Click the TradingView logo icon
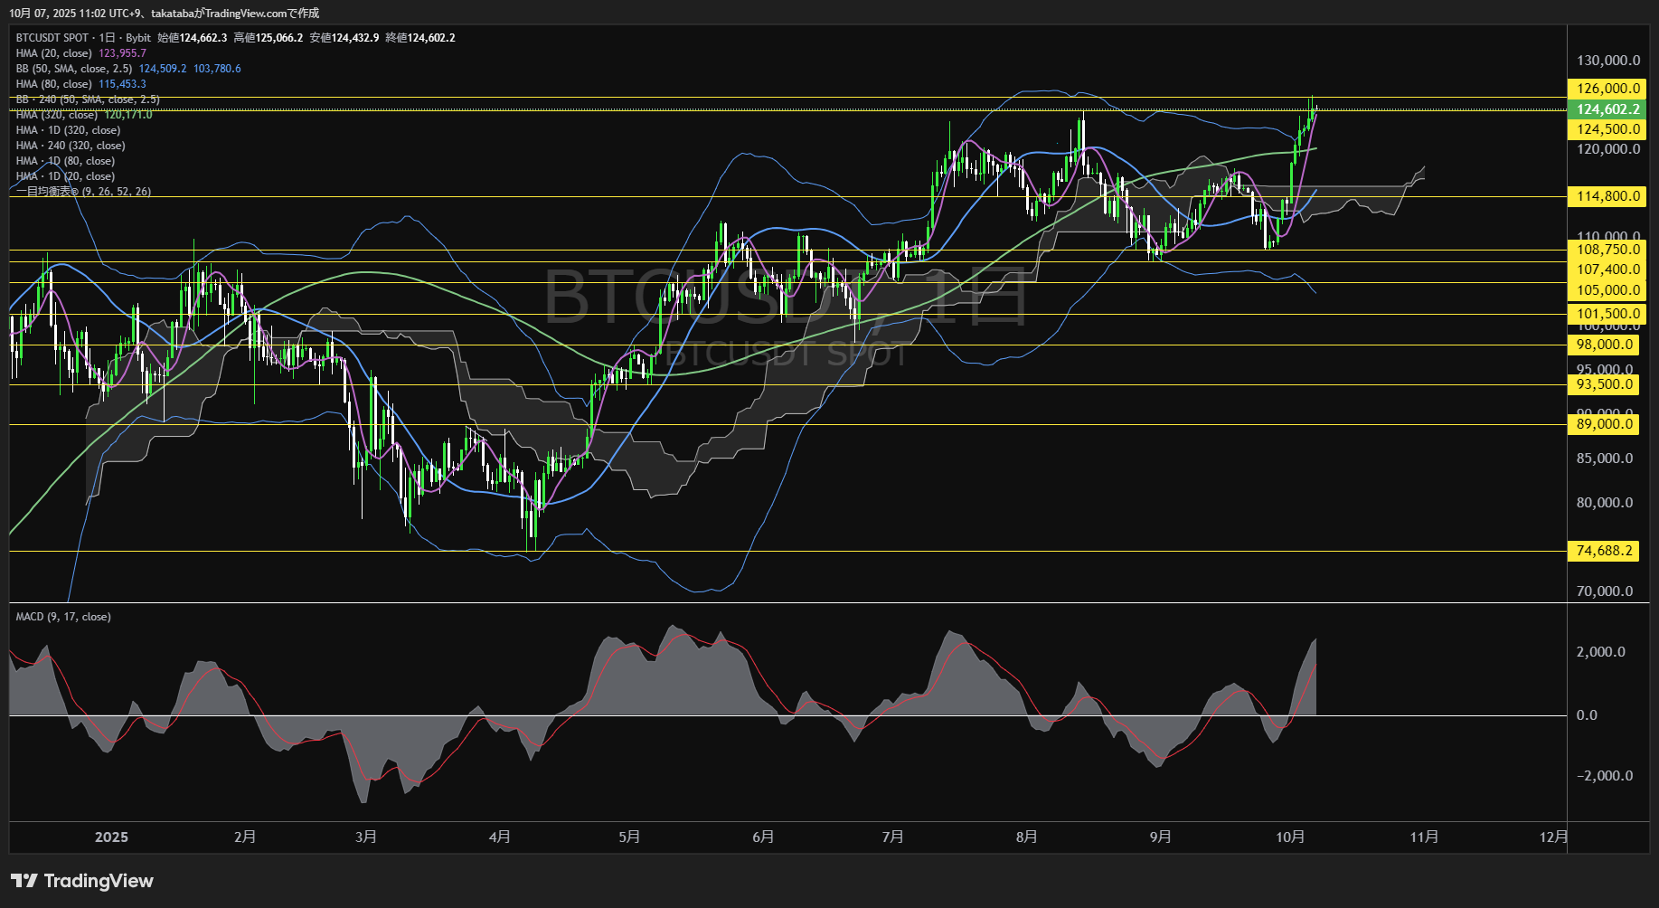 pos(24,881)
